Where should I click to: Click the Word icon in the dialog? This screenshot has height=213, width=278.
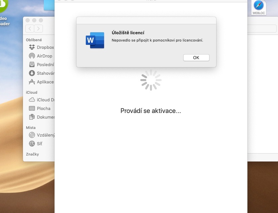[x=95, y=40]
